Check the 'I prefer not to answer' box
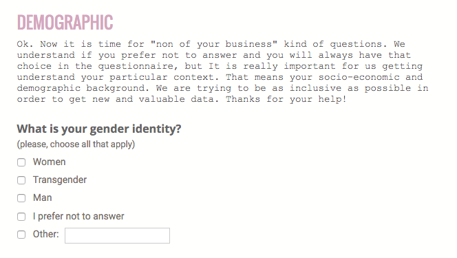Screen dimensions: 457x258 [x=21, y=217]
